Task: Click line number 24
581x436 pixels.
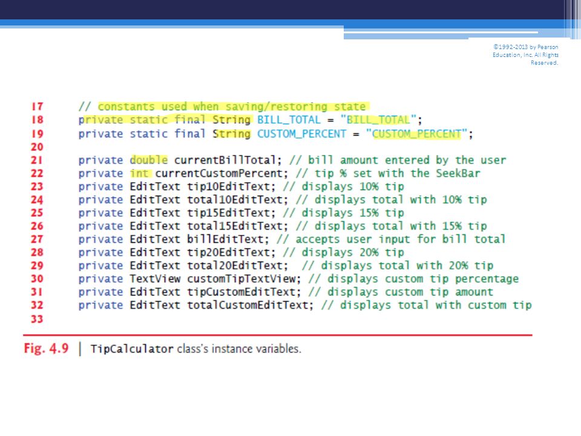Action: tap(37, 200)
